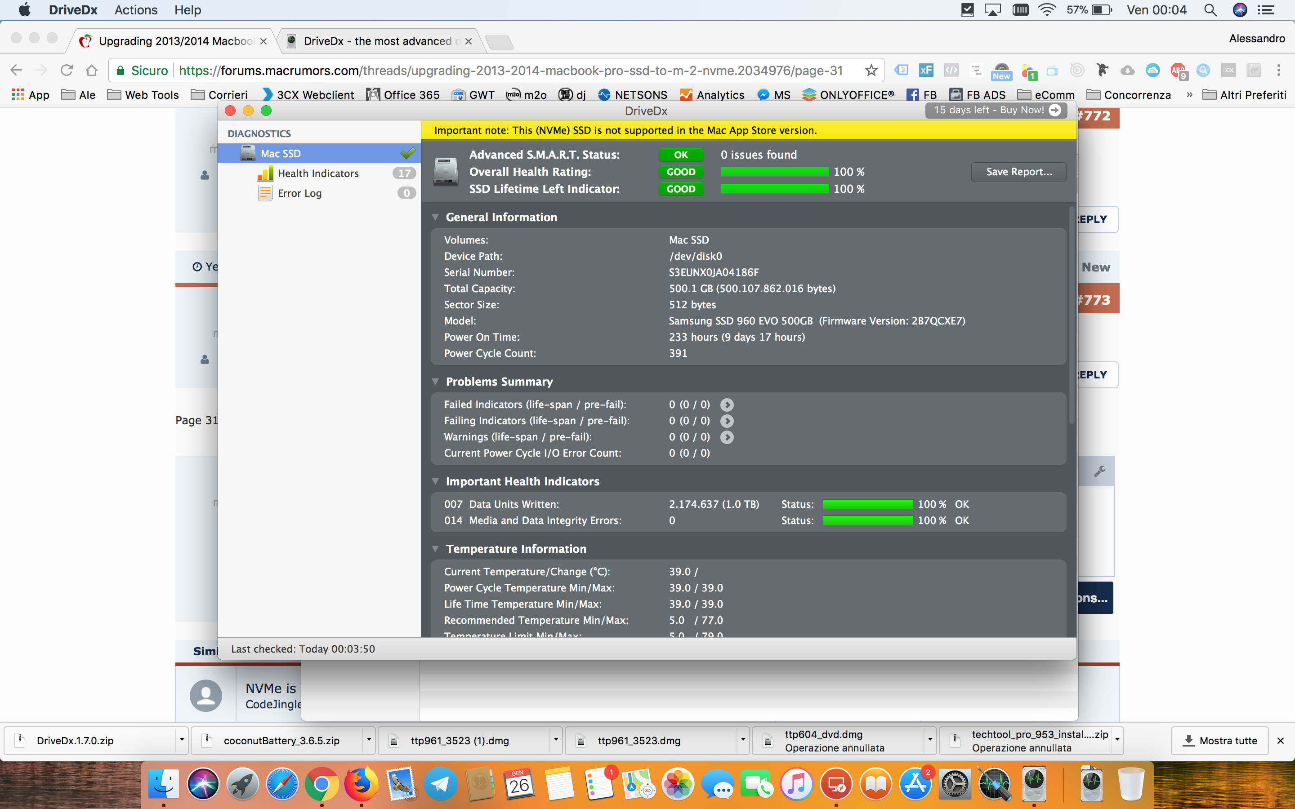The height and width of the screenshot is (809, 1295).
Task: Bookmark this page with the star icon
Action: click(x=871, y=70)
